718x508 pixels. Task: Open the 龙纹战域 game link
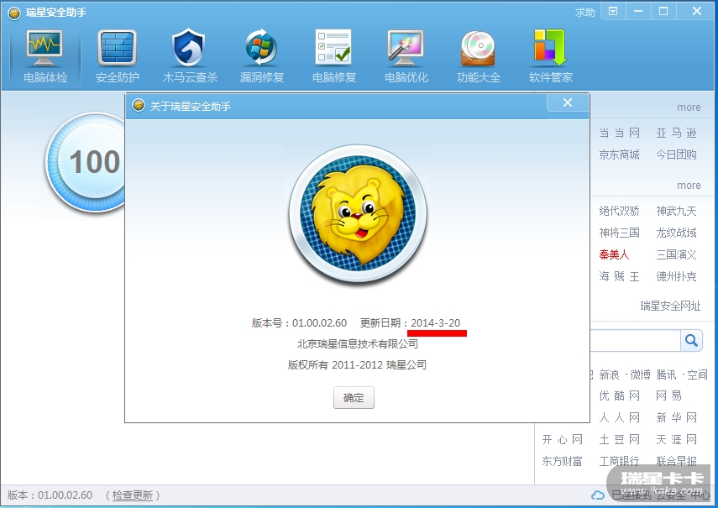point(676,233)
